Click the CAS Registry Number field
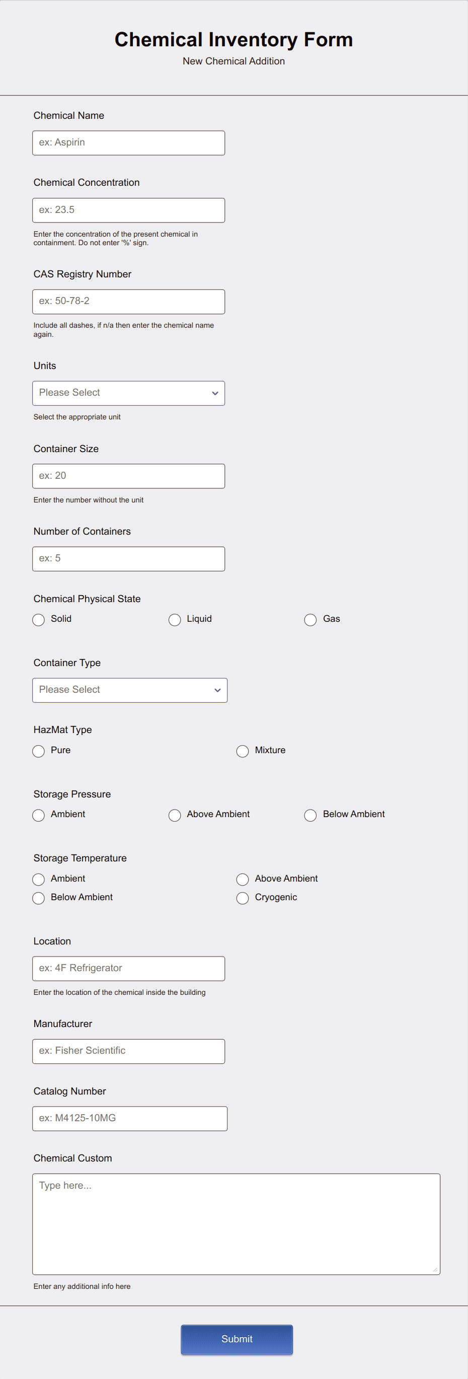 pos(128,301)
